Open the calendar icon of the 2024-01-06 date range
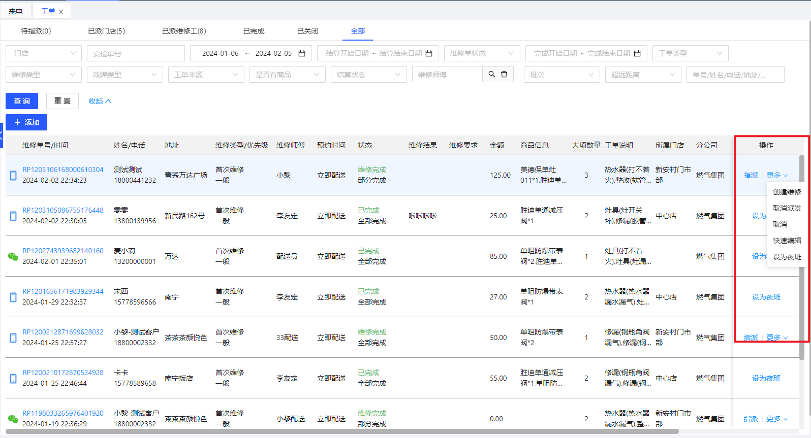Viewport: 811px width, 438px height. pyautogui.click(x=302, y=53)
